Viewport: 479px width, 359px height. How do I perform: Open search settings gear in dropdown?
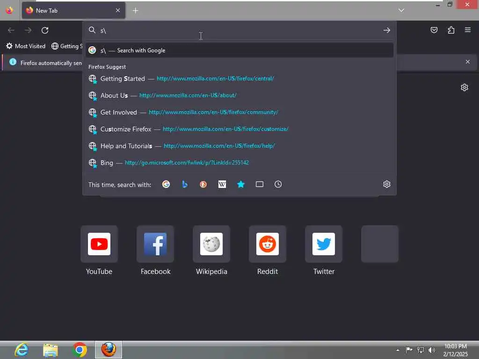[x=387, y=184]
